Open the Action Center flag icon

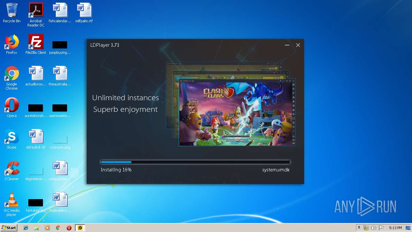381,228
